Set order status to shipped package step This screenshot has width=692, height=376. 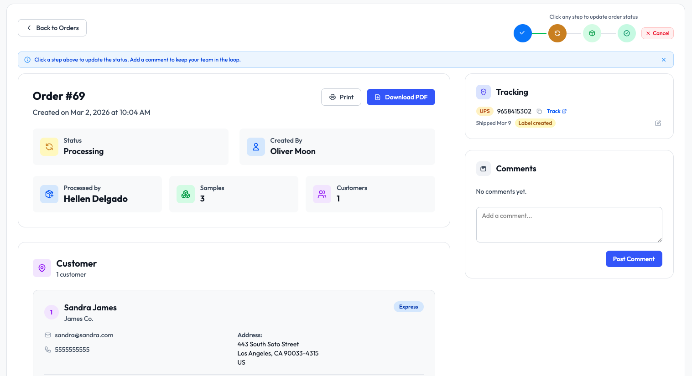[592, 33]
